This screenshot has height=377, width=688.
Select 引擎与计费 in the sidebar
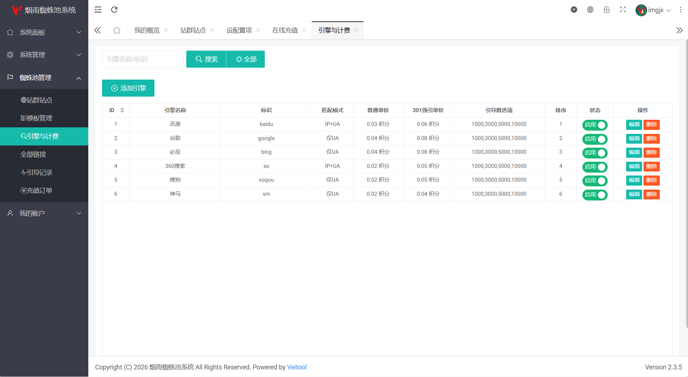pyautogui.click(x=44, y=136)
